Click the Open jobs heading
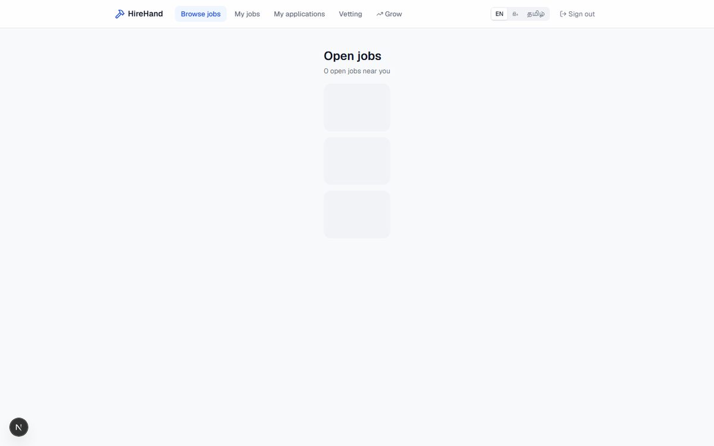The width and height of the screenshot is (714, 446). click(x=352, y=56)
